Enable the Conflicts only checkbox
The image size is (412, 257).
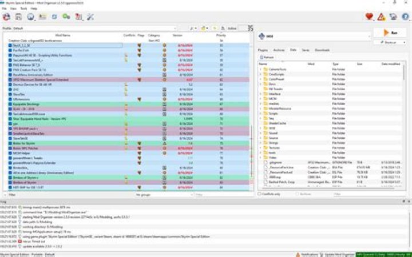tap(259, 194)
